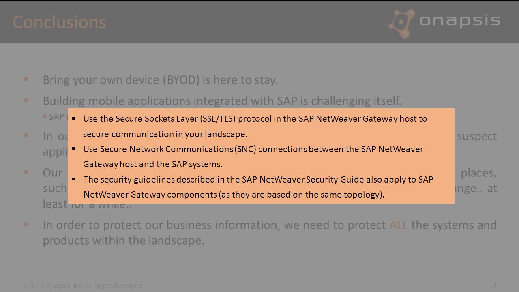This screenshot has height=292, width=519.
Task: Click 'The security guidelines described' bullet
Action: 258,180
